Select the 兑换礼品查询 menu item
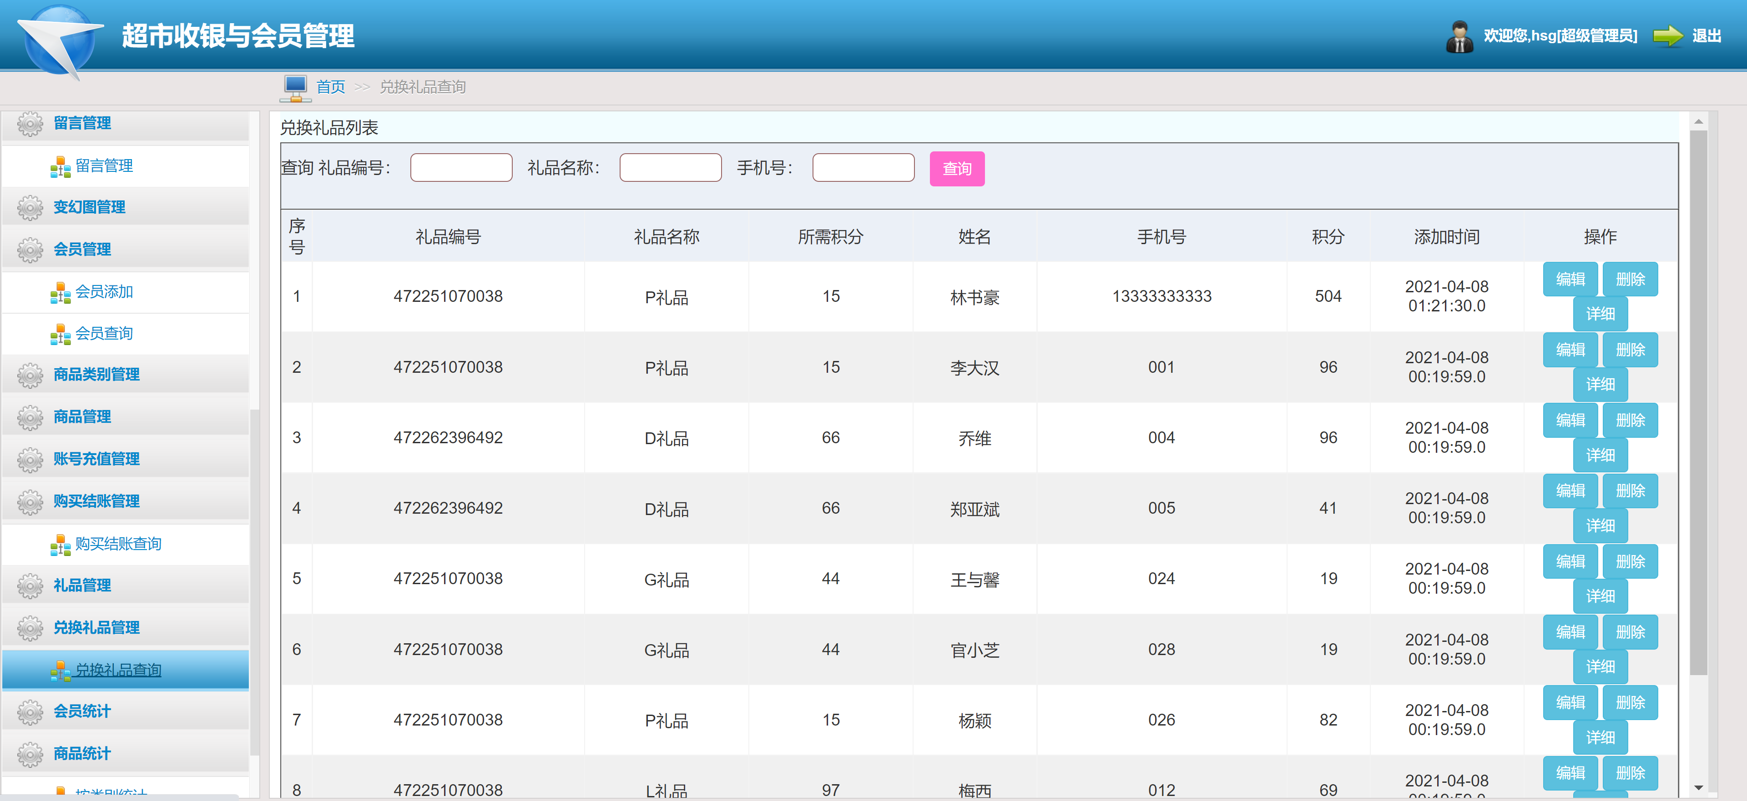 click(118, 670)
